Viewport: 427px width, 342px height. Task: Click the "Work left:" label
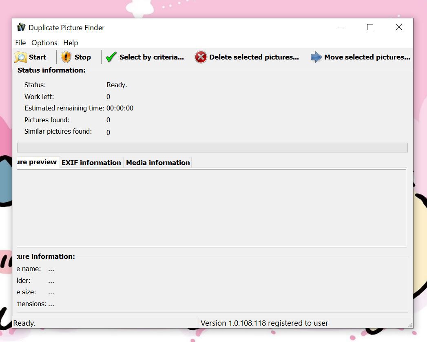click(39, 97)
